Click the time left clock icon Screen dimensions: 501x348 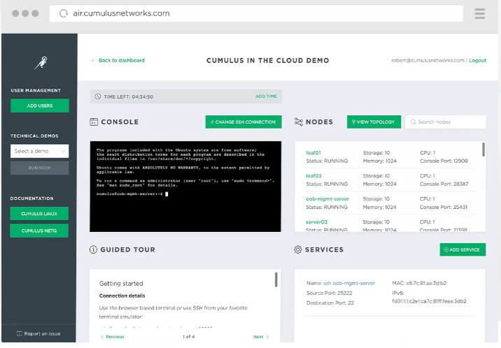98,96
